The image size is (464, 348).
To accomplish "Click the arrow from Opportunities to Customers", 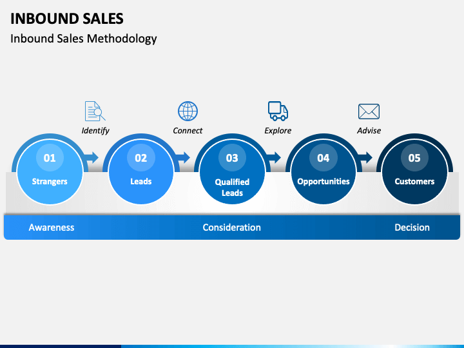I will click(x=365, y=157).
